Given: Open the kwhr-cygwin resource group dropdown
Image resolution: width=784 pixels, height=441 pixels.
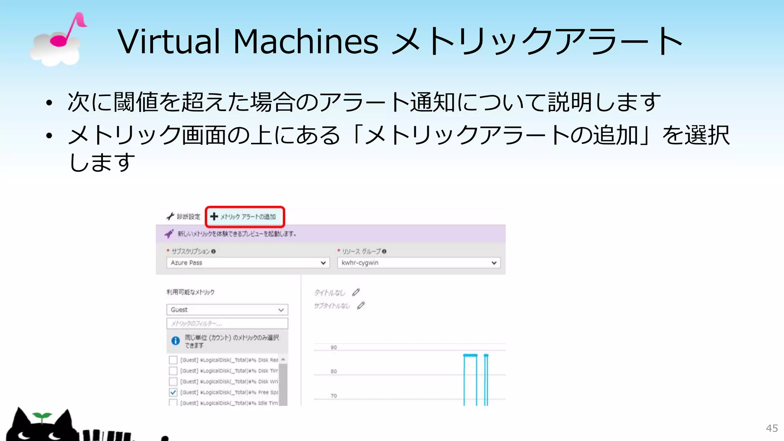Looking at the screenshot, I should (x=419, y=263).
